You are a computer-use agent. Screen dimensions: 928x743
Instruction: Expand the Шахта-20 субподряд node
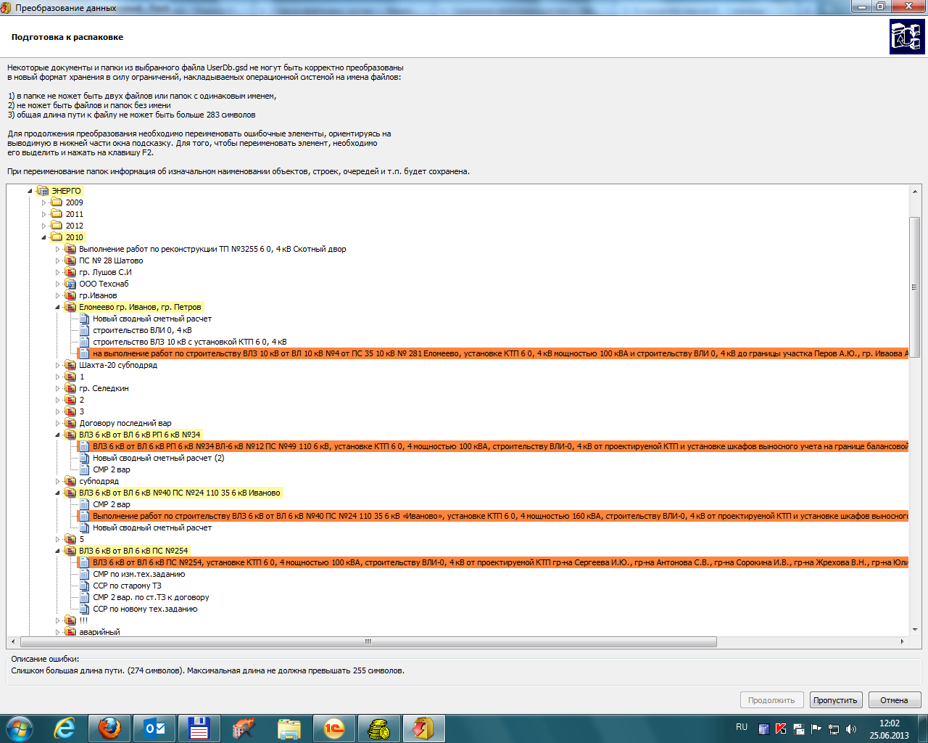58,365
